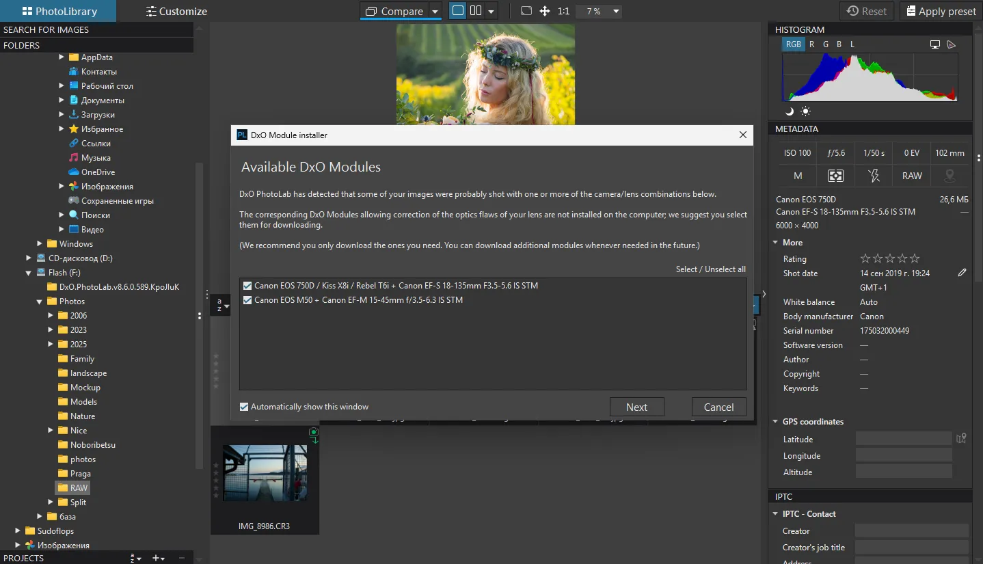Uncheck Canon EOS 750D module checkbox
983x564 pixels.
pyautogui.click(x=247, y=286)
